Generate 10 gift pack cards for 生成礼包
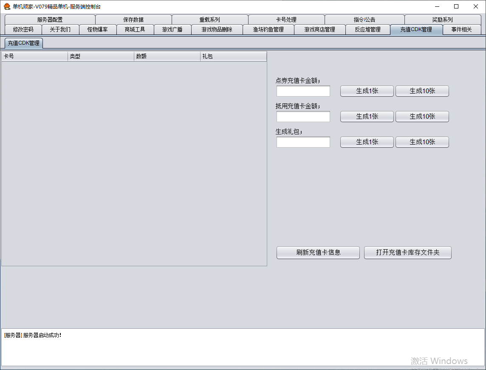Screen dimensions: 486x370 pyautogui.click(x=422, y=142)
